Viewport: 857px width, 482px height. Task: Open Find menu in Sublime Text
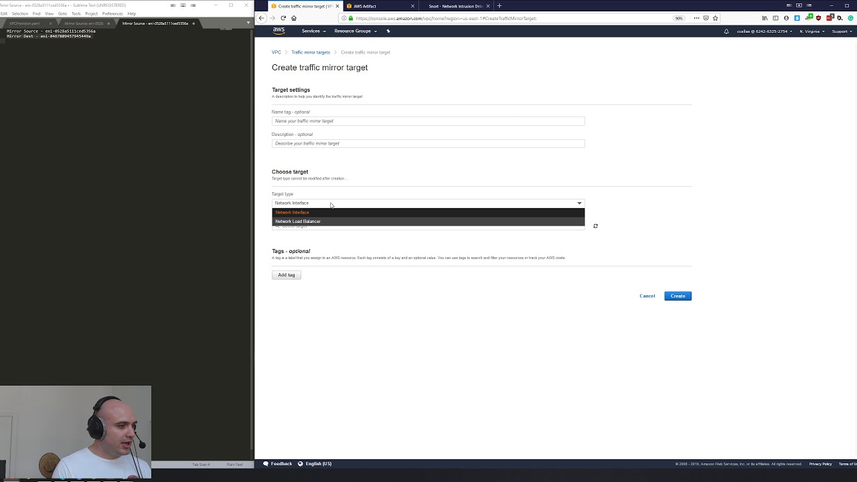click(37, 13)
